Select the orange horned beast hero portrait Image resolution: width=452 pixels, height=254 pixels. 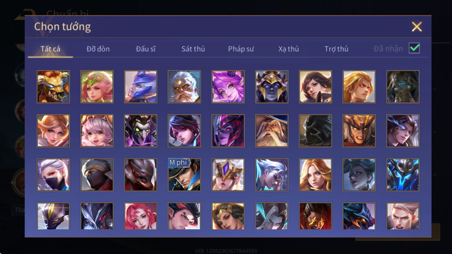click(53, 87)
